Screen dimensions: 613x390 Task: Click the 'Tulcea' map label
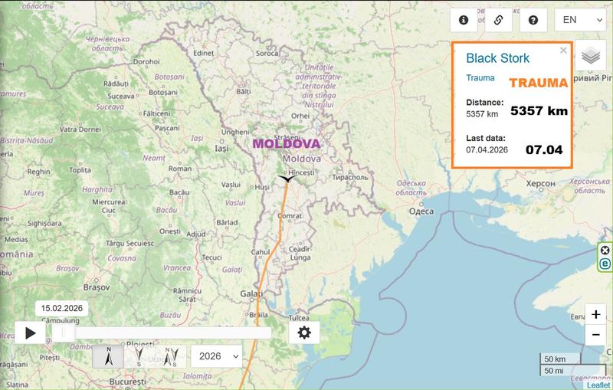point(299,318)
